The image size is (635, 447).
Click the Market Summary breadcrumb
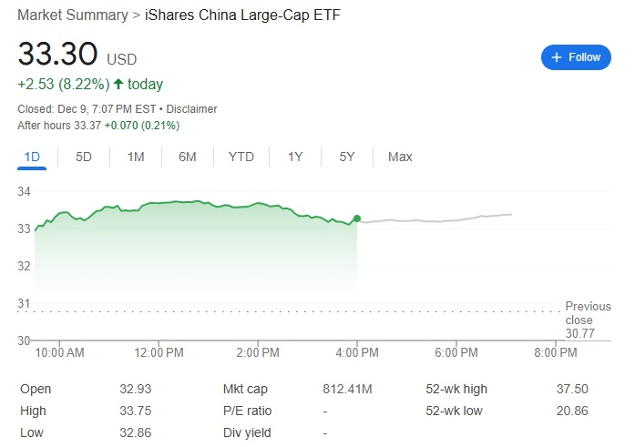[x=69, y=15]
